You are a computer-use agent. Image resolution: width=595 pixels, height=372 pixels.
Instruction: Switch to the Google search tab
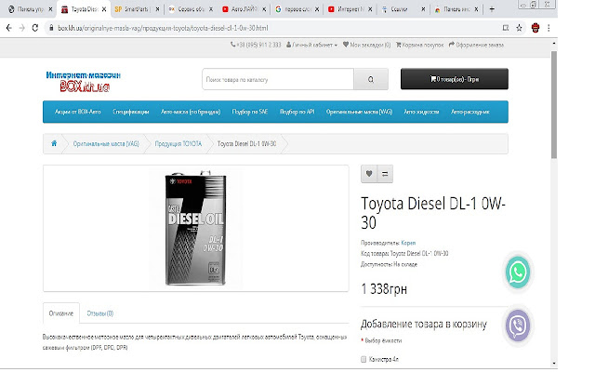[297, 9]
